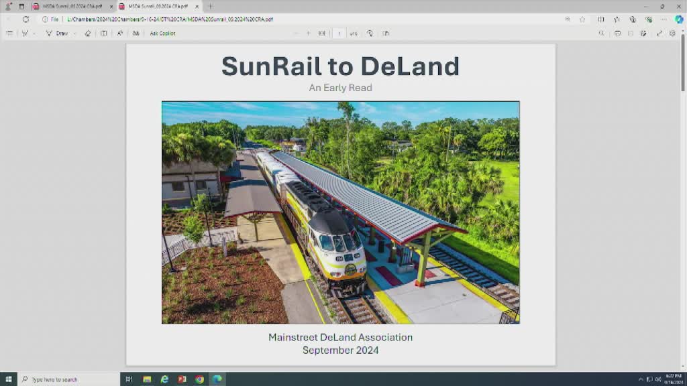The height and width of the screenshot is (386, 687).
Task: Click Ask Copilot button
Action: point(162,34)
